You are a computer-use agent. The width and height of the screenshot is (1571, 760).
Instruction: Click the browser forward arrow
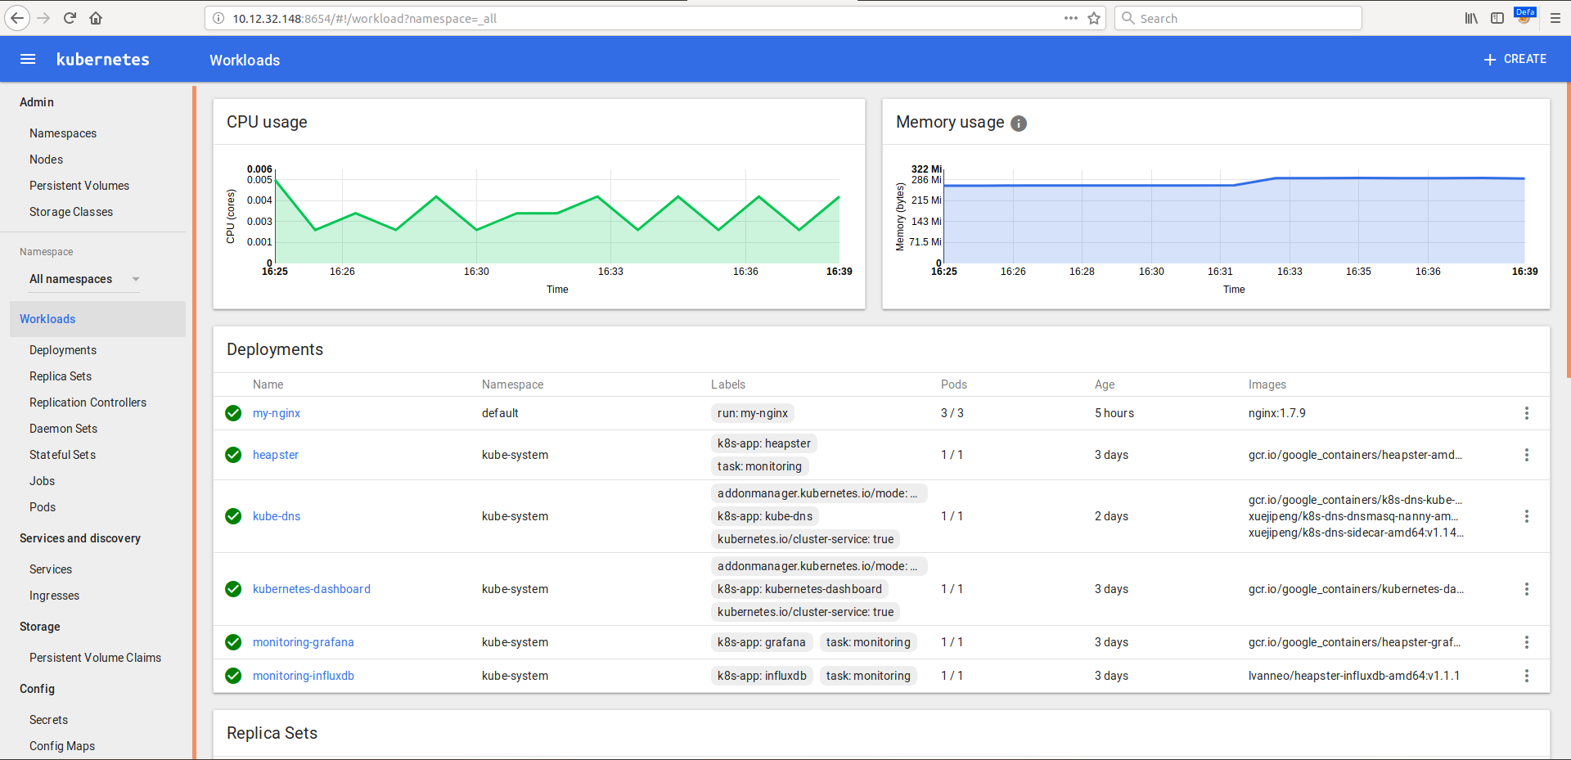coord(44,18)
